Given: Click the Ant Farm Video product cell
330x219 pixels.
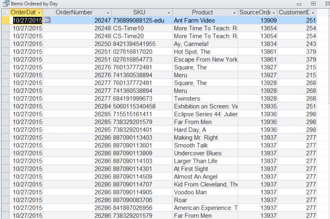Looking at the screenshot, I should tap(205, 21).
